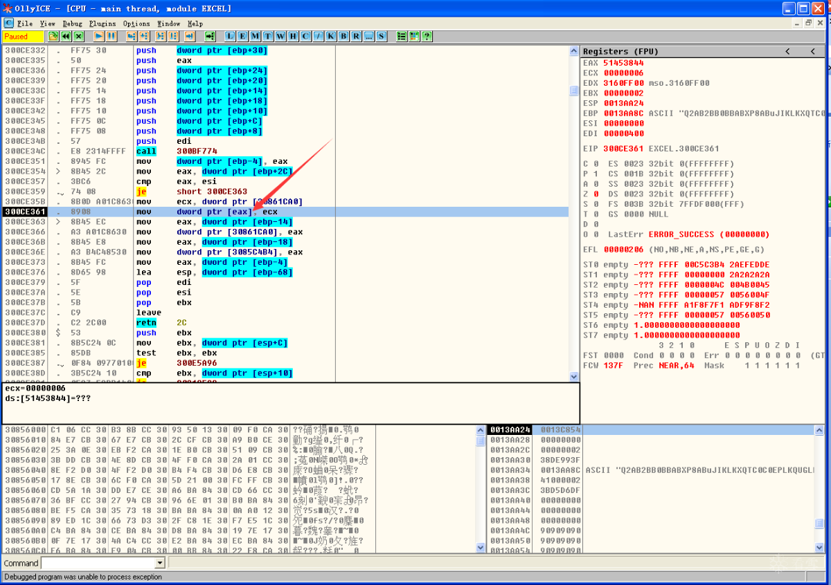This screenshot has width=831, height=585.
Task: Show Threads window with T button
Action: pyautogui.click(x=268, y=36)
